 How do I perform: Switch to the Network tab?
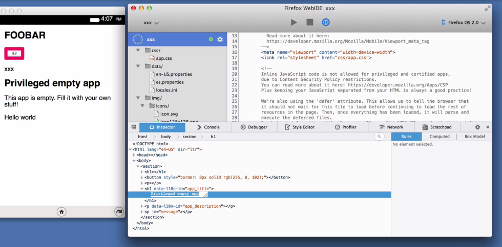pyautogui.click(x=391, y=127)
